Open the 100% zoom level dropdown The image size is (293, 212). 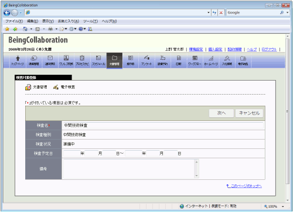pos(282,206)
